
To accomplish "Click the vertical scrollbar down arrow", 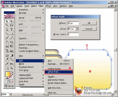I will coord(115,91).
